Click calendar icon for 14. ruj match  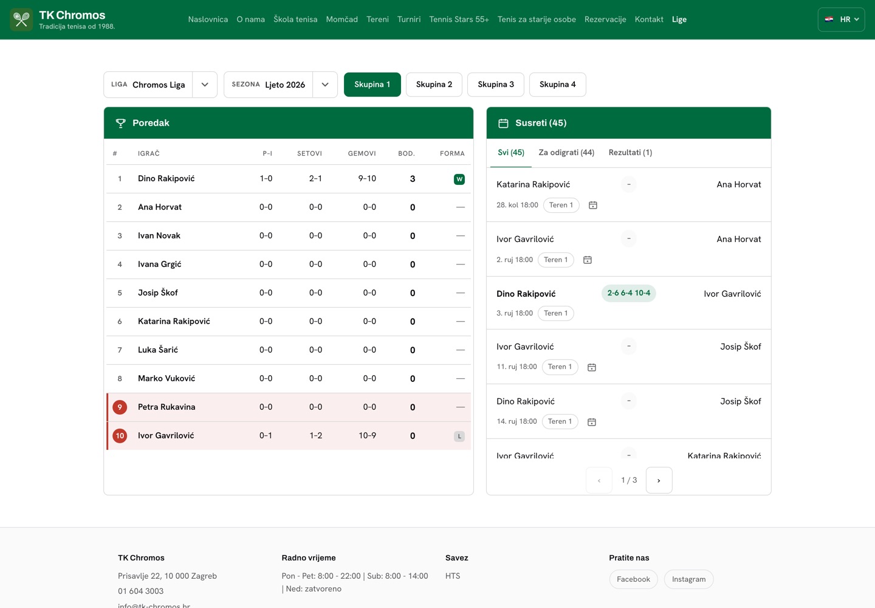592,422
